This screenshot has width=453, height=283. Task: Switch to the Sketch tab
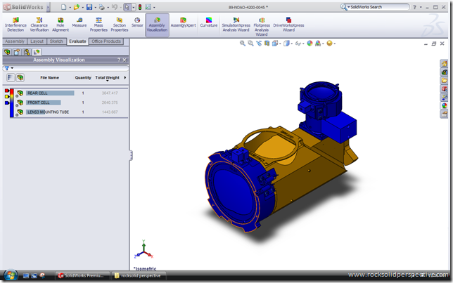coord(56,41)
